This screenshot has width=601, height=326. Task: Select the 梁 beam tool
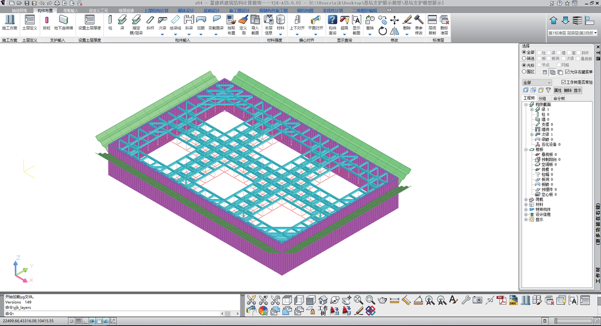pyautogui.click(x=122, y=22)
